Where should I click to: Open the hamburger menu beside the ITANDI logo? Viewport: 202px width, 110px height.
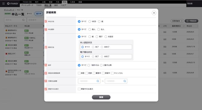(4, 4)
